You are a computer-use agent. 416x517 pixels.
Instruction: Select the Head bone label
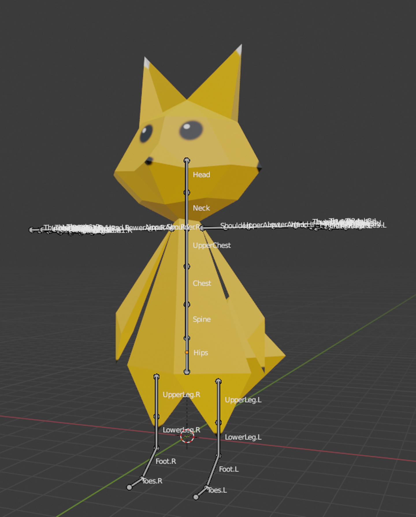[201, 175]
